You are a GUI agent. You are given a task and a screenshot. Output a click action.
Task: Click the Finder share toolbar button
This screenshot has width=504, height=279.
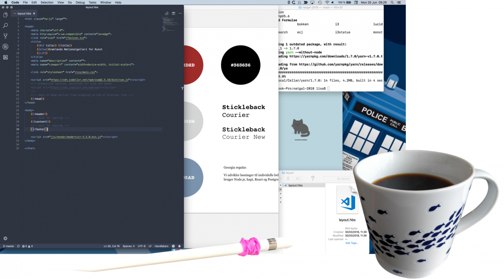(288, 179)
